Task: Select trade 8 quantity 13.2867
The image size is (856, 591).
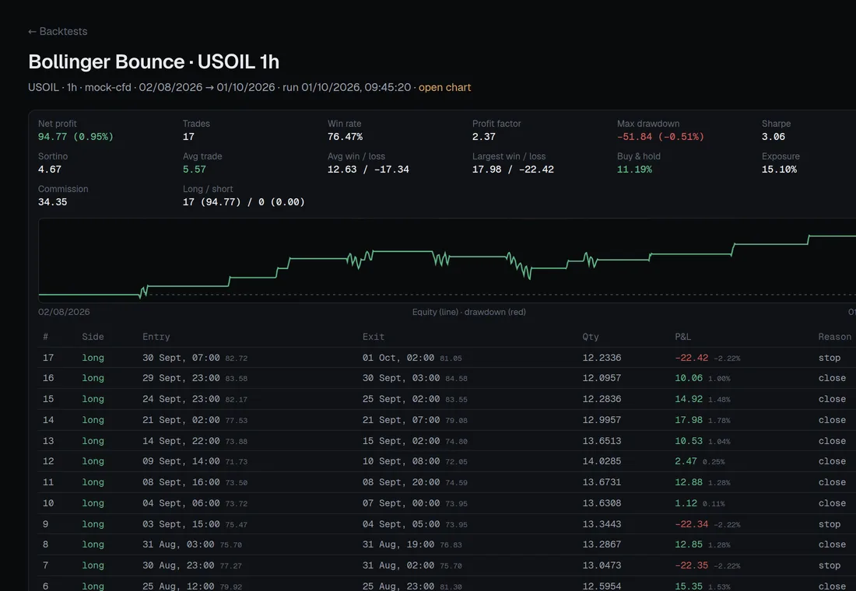Action: pos(602,544)
